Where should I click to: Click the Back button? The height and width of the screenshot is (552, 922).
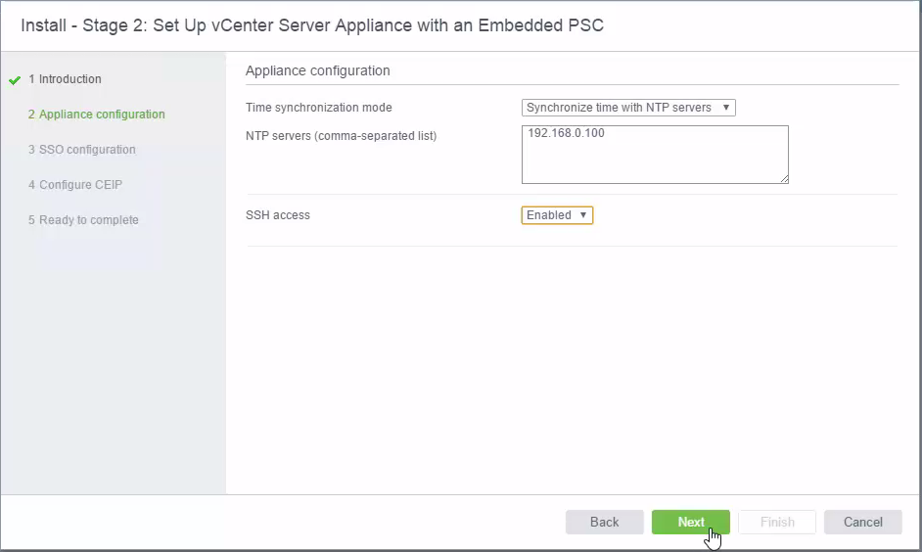pyautogui.click(x=605, y=522)
